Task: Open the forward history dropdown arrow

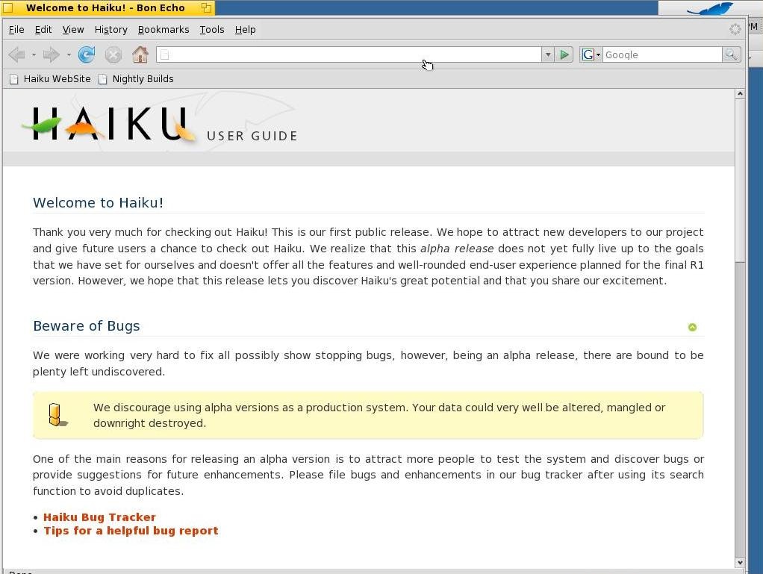Action: coord(69,55)
